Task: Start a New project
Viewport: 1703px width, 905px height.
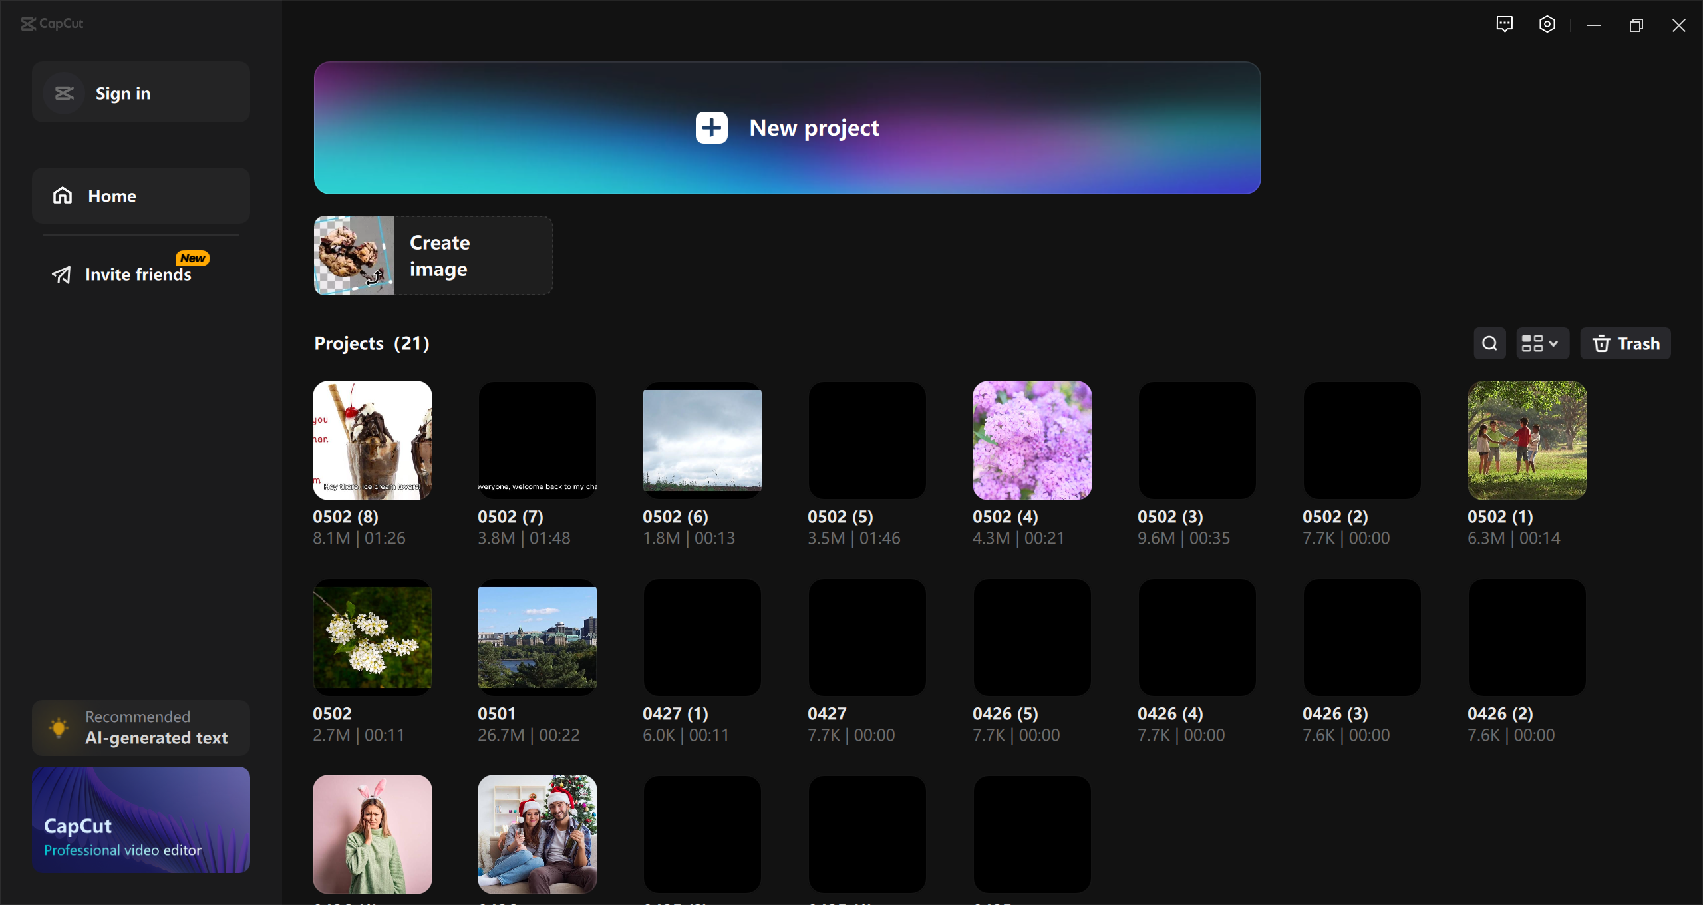Action: (786, 127)
